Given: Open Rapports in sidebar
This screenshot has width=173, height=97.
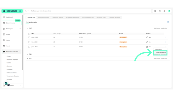Looking at the screenshot, I should [9, 79].
